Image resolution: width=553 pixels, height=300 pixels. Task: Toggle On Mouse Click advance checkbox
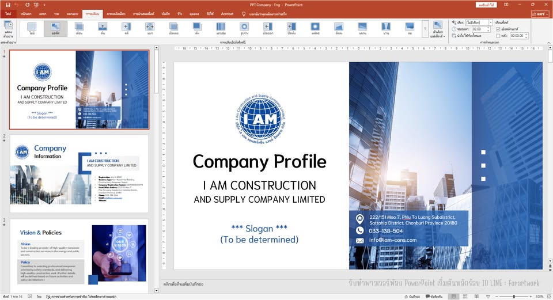[498, 29]
